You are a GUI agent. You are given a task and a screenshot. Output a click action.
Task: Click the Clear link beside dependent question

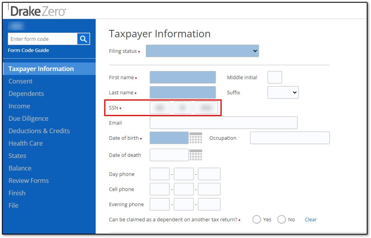click(x=310, y=219)
